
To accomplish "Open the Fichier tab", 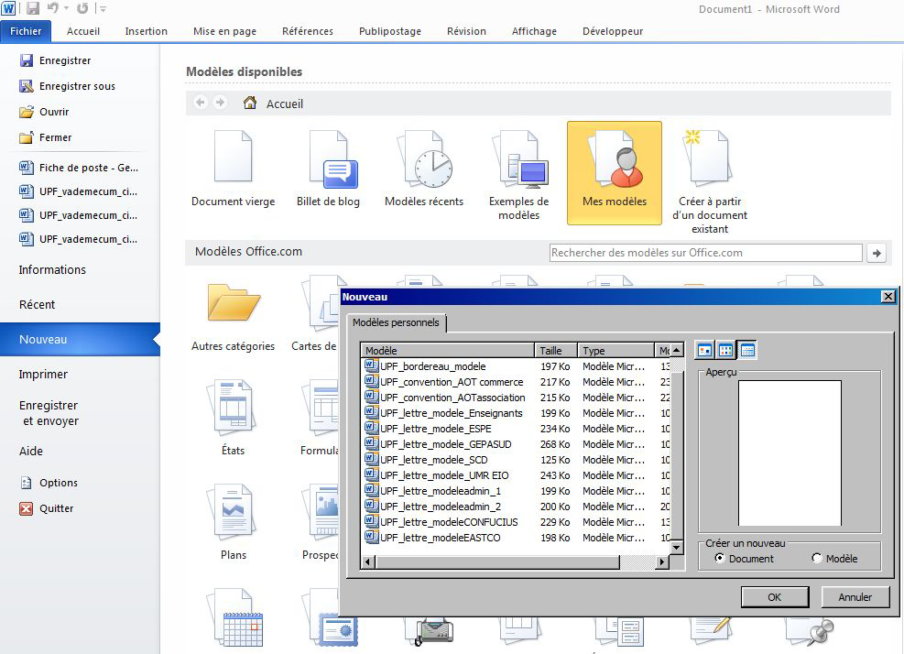I will [x=26, y=31].
